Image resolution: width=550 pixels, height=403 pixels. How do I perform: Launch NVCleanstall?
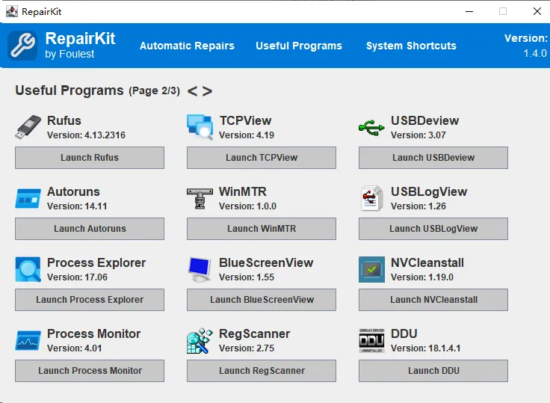point(433,299)
